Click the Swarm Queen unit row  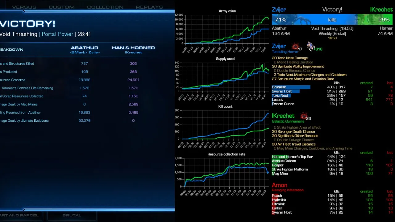(x=332, y=104)
